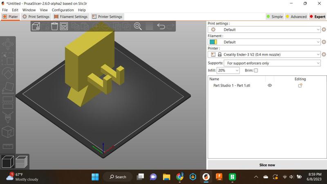
Task: Switch to 3D editor view cube
Action: pos(8,162)
